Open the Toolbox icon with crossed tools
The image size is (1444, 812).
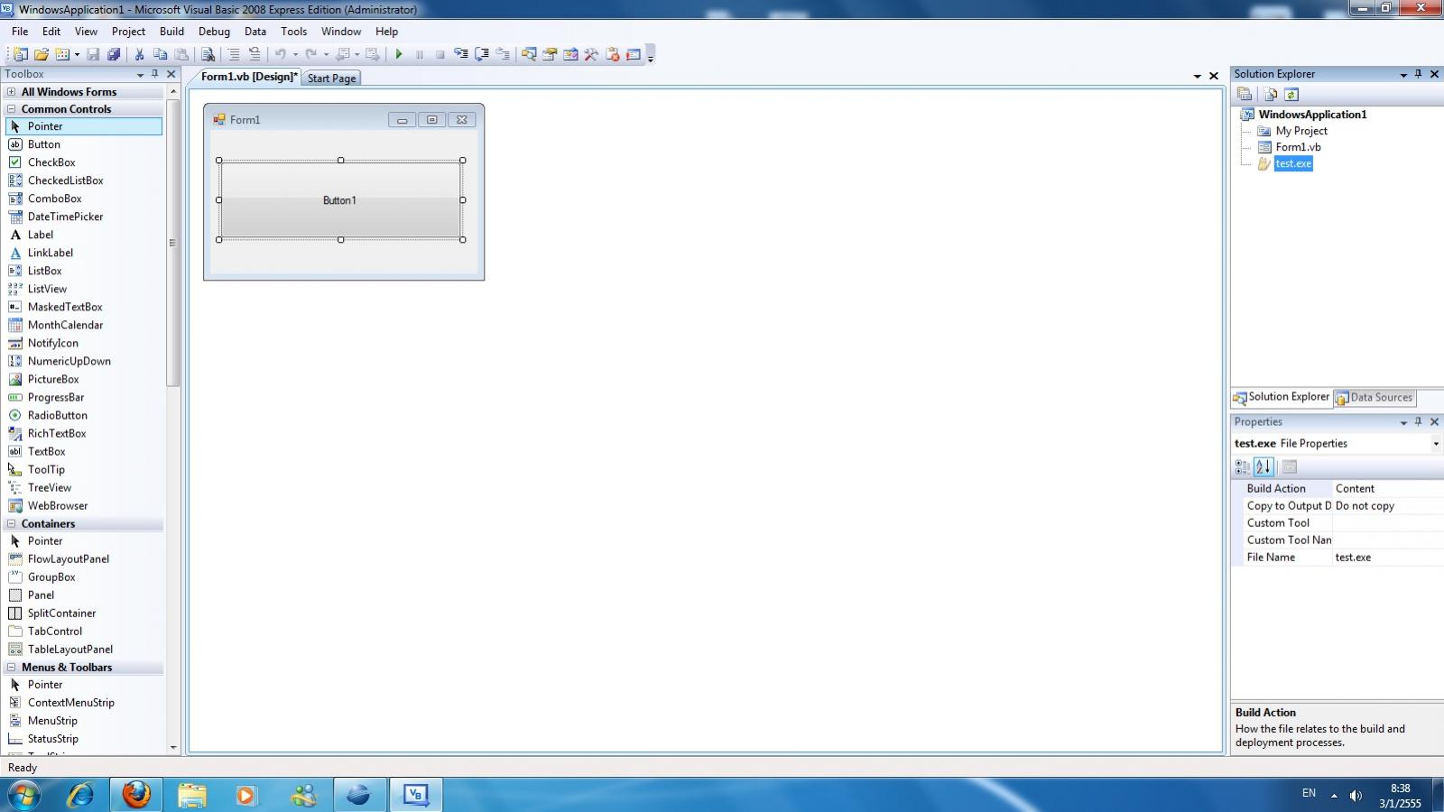591,54
